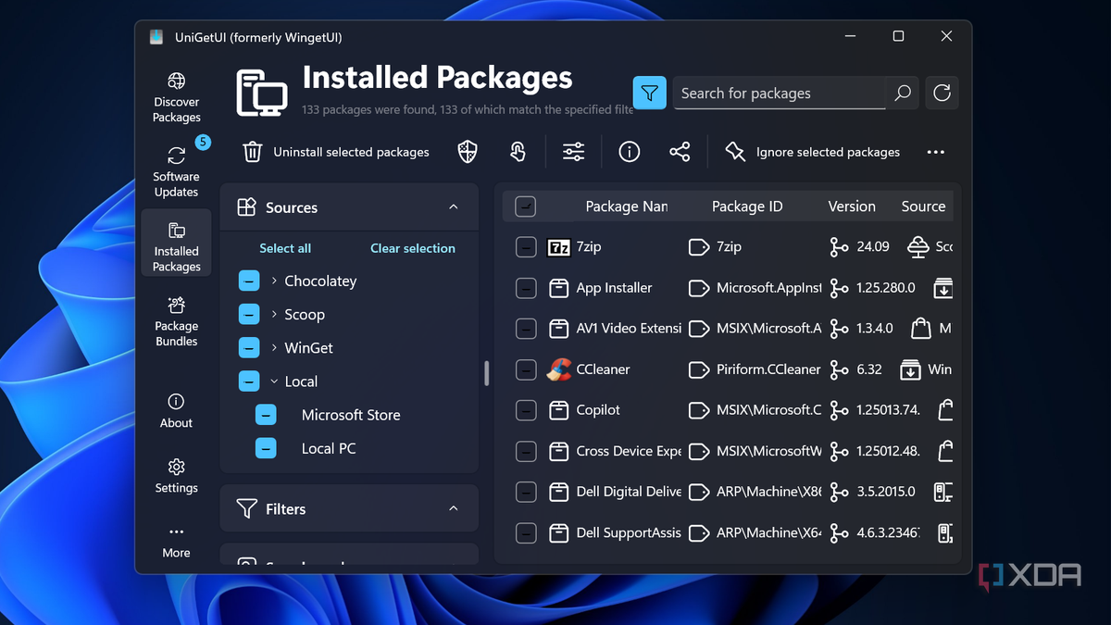
Task: Click the Clear selection link
Action: [x=413, y=248]
